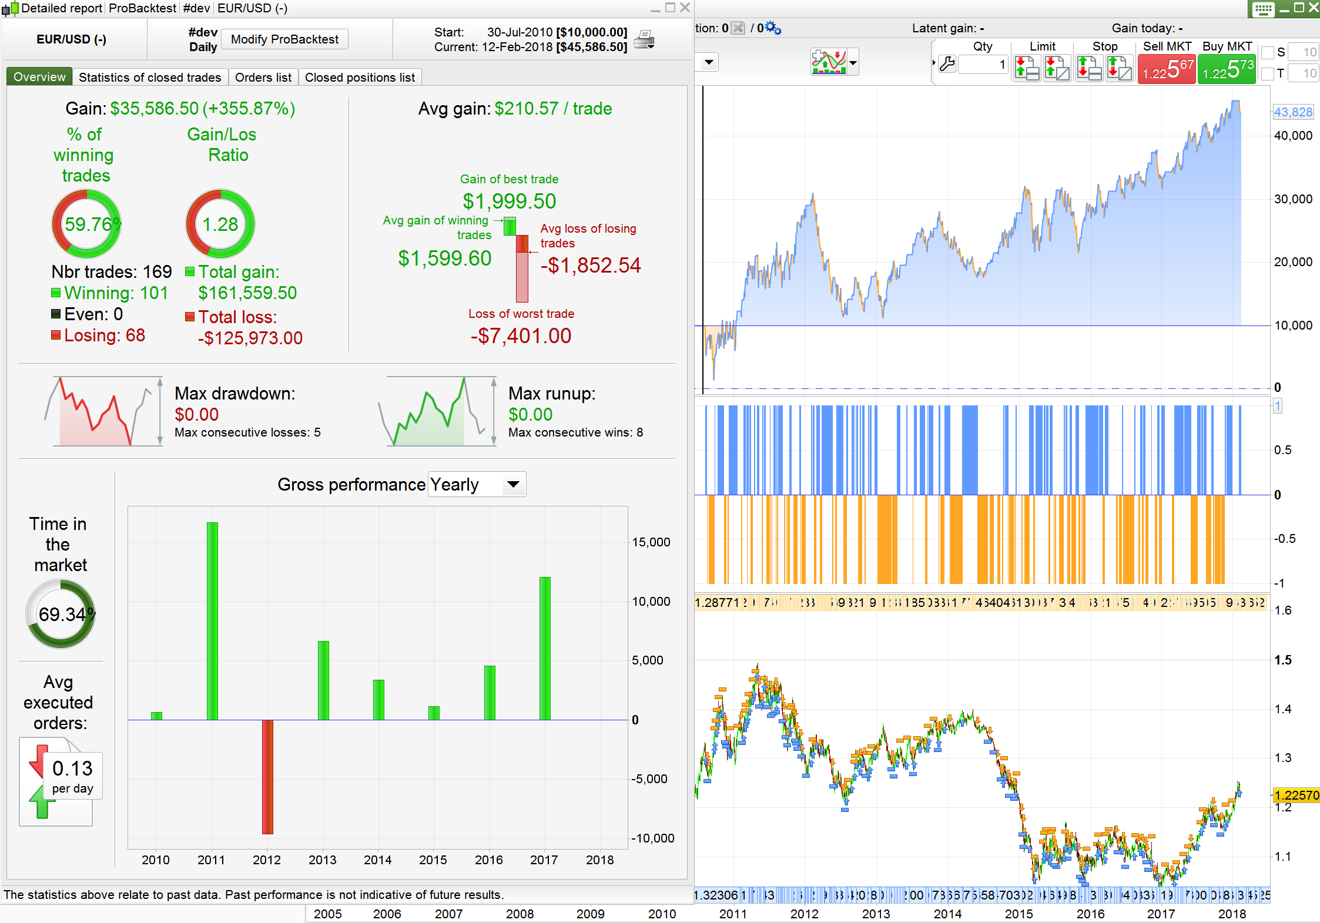The image size is (1320, 923).
Task: Enable the T target checkbox
Action: [1268, 73]
